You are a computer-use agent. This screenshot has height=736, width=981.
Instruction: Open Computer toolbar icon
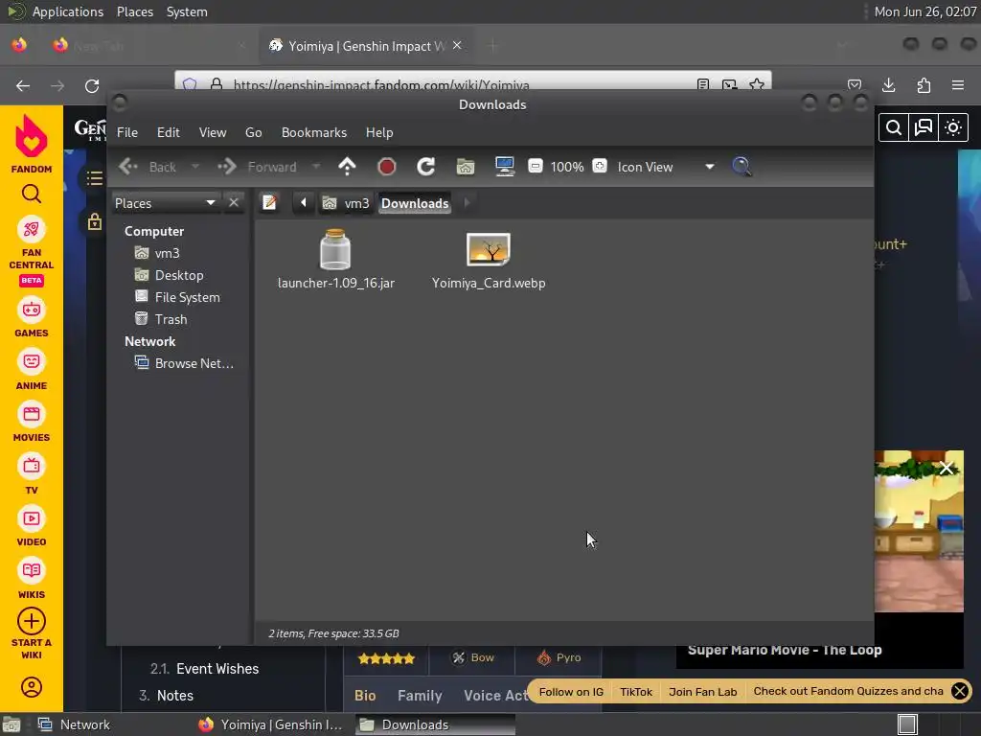point(505,167)
